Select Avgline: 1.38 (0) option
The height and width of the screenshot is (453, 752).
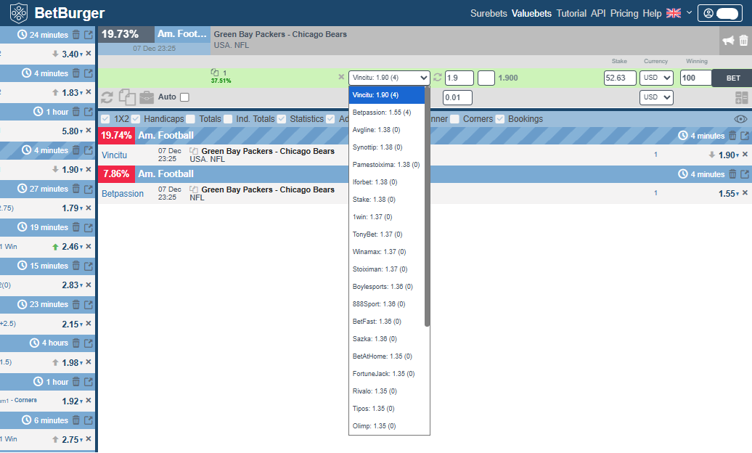pos(387,129)
